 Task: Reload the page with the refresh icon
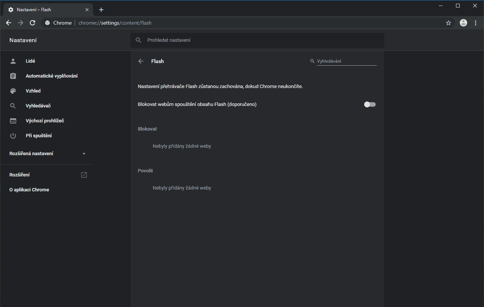pos(32,23)
